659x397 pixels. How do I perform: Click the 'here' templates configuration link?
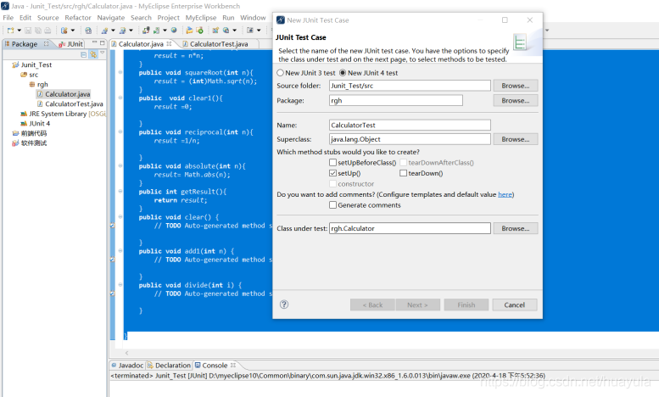coord(505,194)
